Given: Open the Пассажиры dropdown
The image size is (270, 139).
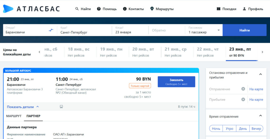Looking at the screenshot, I should pyautogui.click(x=218, y=30).
